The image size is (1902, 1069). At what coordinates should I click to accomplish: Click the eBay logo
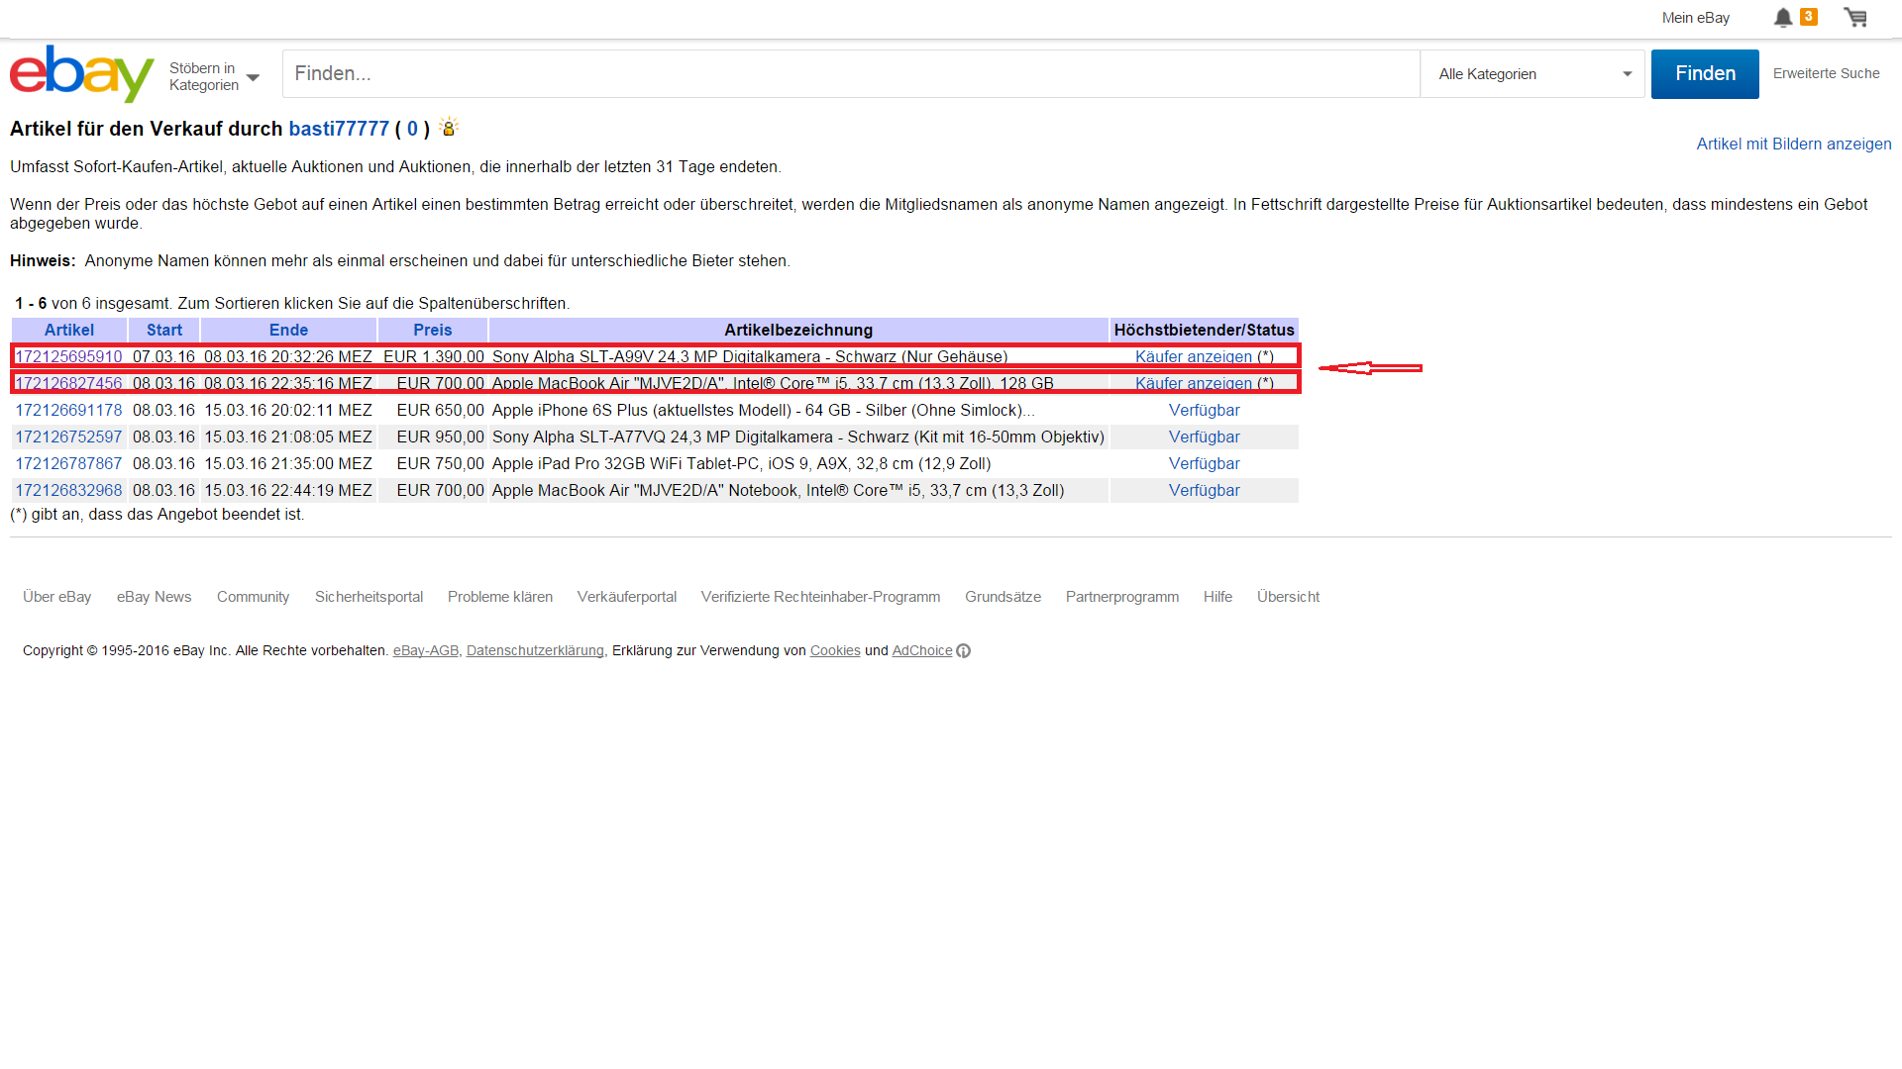point(81,73)
